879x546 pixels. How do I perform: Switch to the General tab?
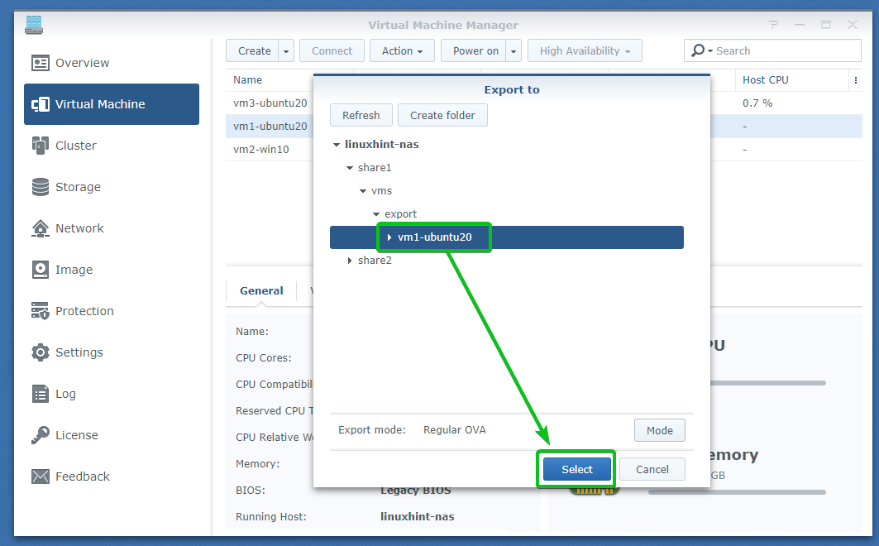pyautogui.click(x=261, y=291)
